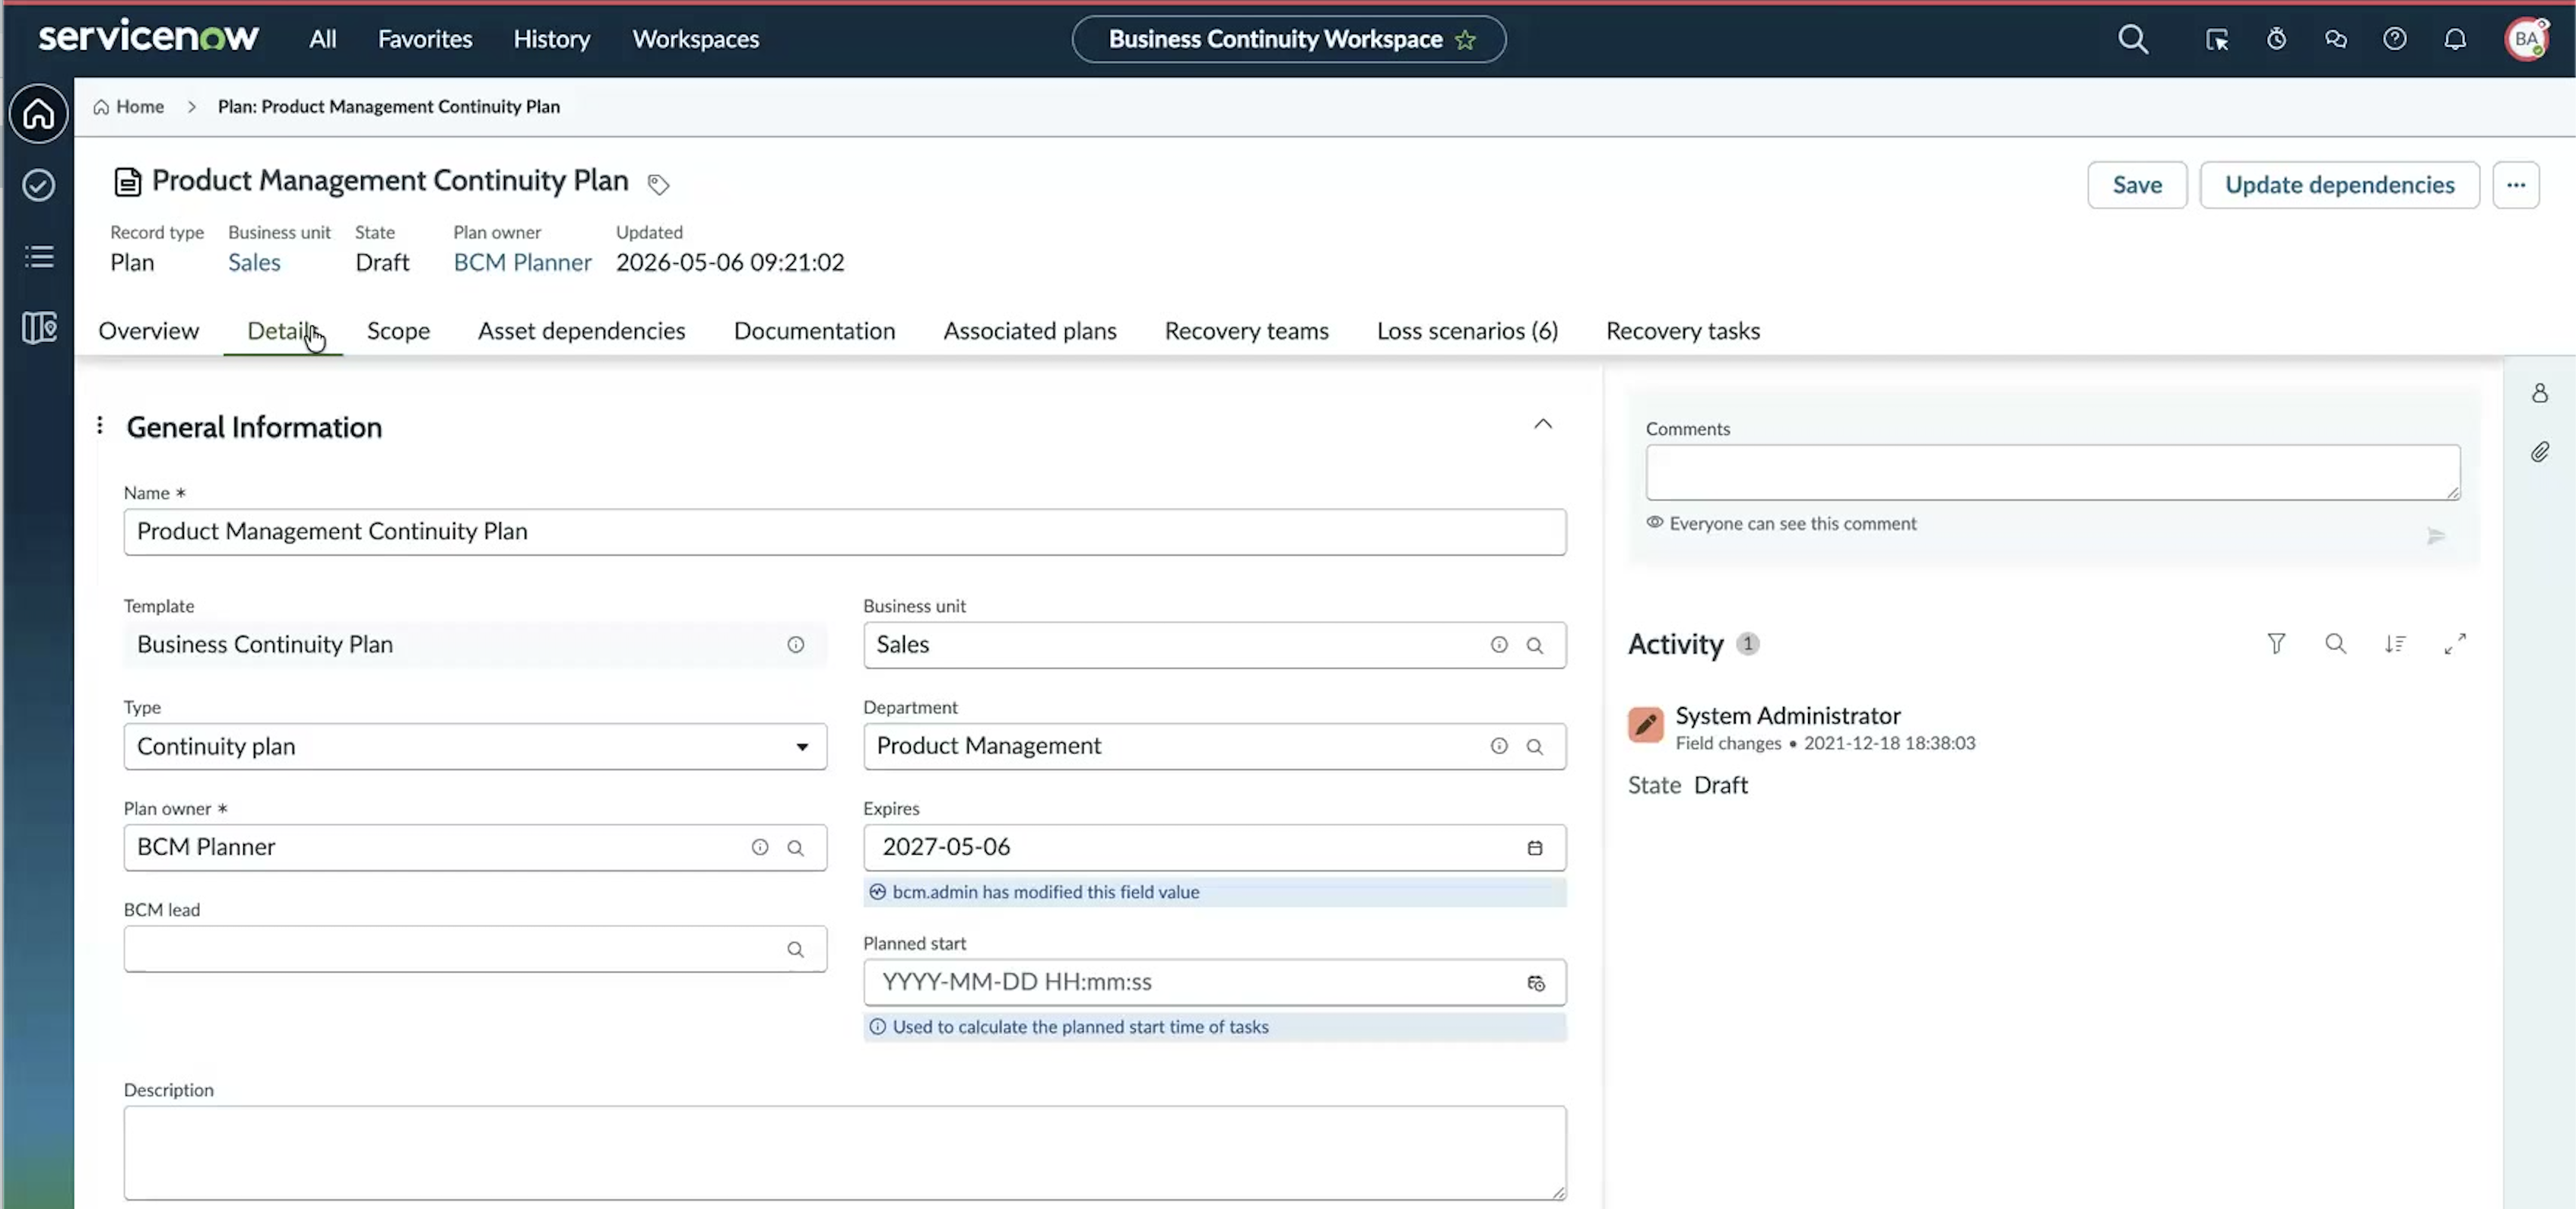Open the stopwatch timer icon

pos(2276,39)
